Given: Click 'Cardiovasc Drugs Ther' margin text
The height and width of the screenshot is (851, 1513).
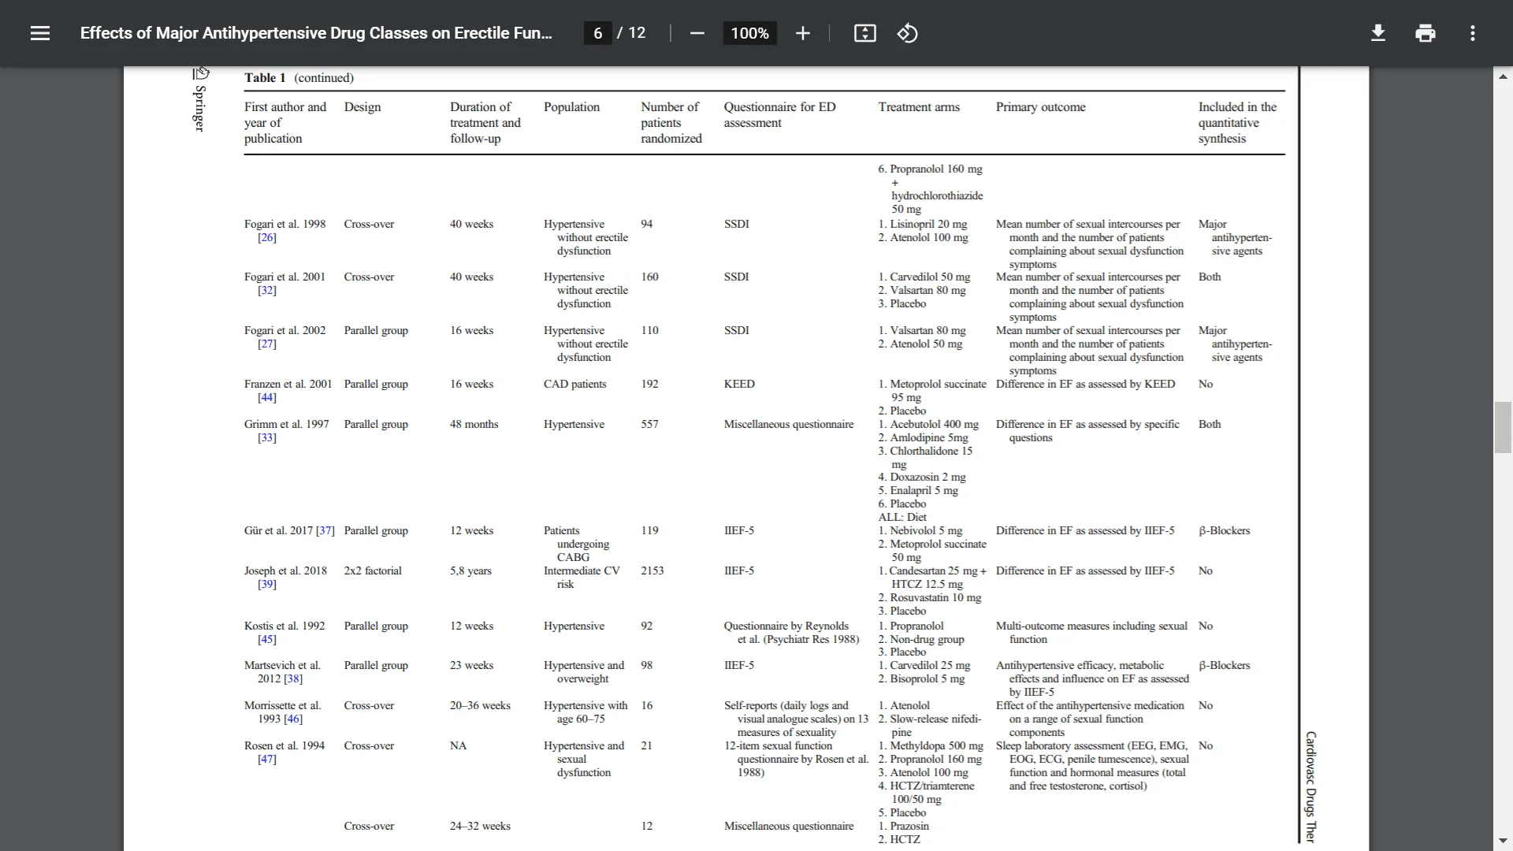Looking at the screenshot, I should click(x=1310, y=787).
